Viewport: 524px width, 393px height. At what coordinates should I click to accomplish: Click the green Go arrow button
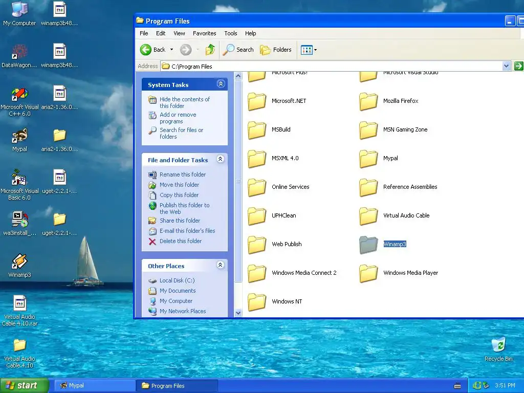click(518, 66)
